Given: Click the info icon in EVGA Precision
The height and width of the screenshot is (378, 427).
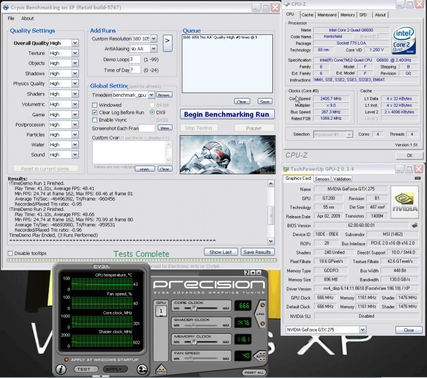Looking at the screenshot, I should click(61, 369).
